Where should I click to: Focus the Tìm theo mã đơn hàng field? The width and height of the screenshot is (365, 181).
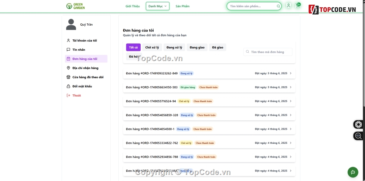tap(268, 52)
